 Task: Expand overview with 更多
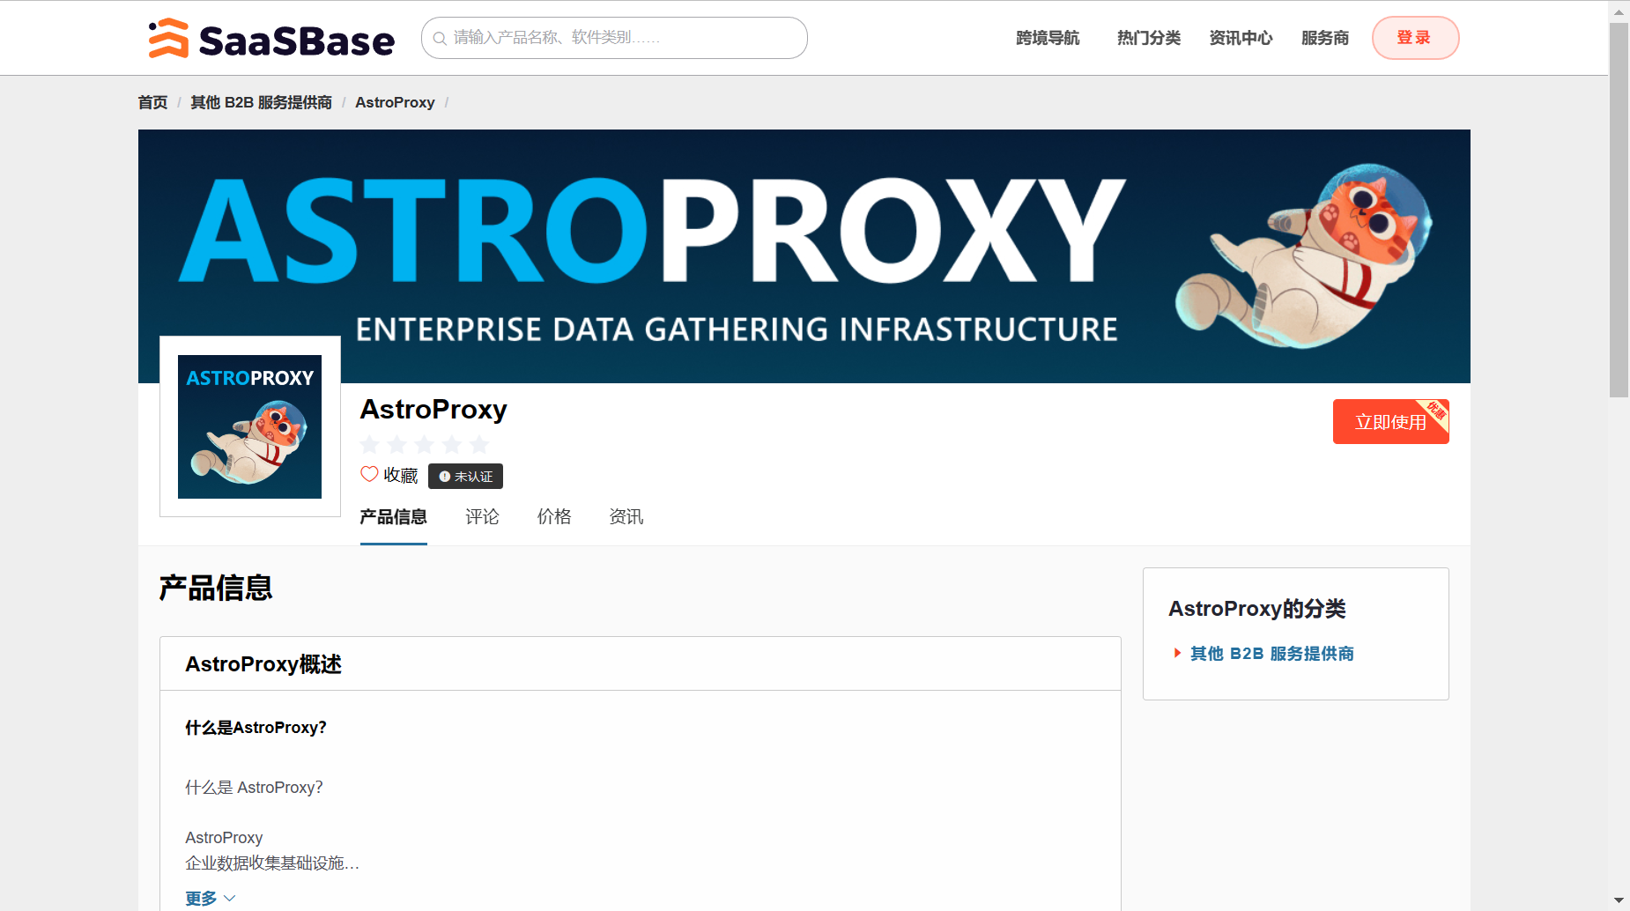point(211,898)
